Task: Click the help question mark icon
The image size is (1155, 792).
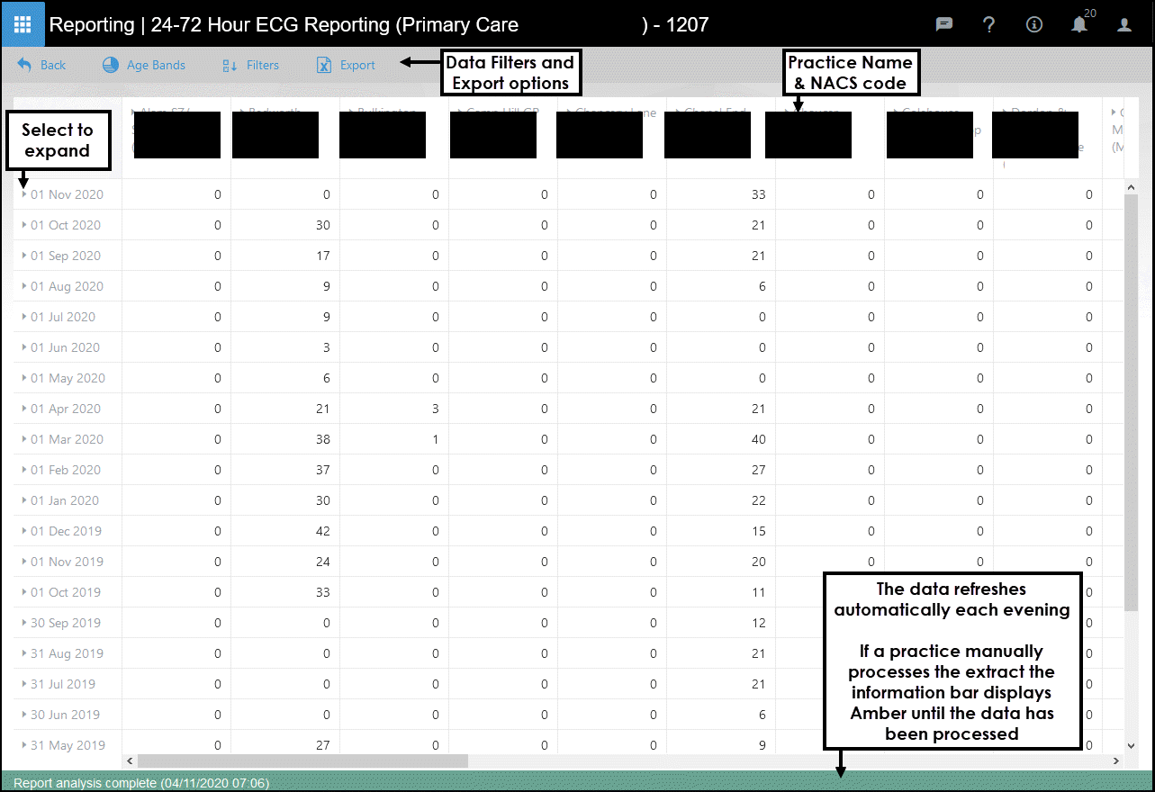Action: pos(988,25)
